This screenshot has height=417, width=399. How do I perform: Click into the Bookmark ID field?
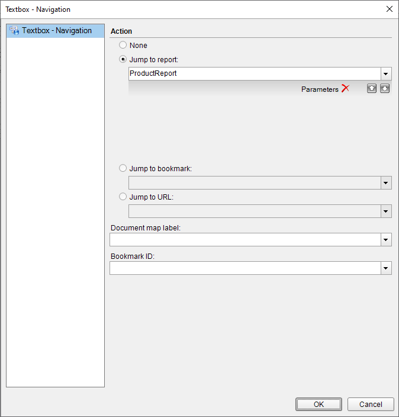(x=245, y=268)
